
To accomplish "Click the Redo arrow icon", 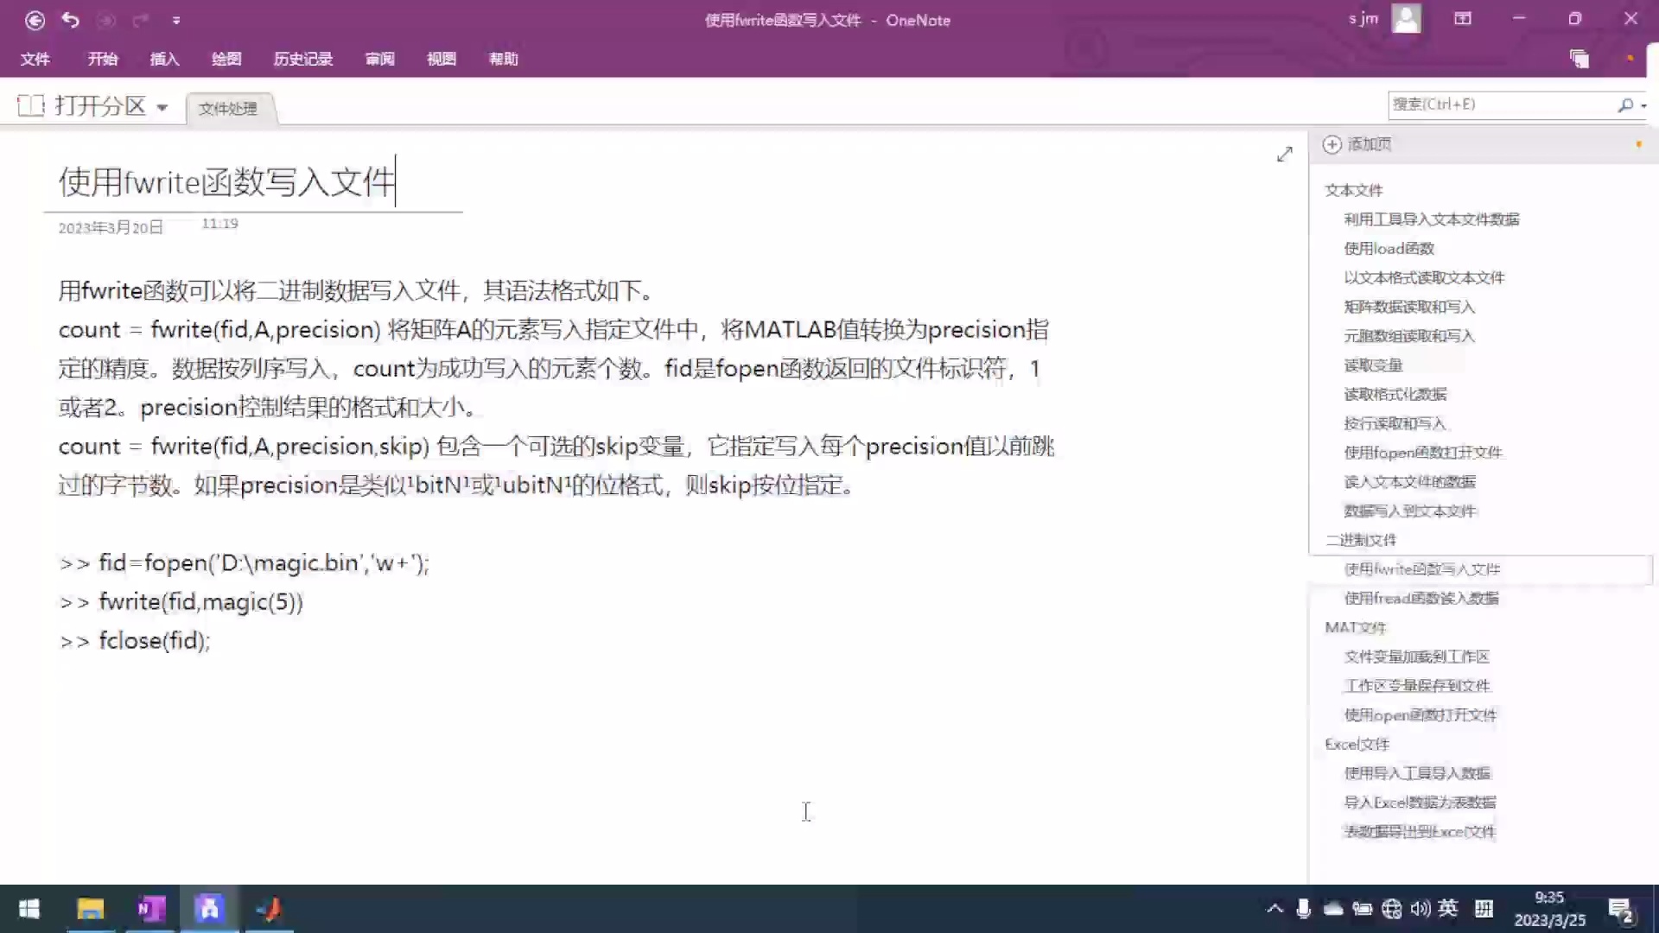I will click(x=141, y=19).
